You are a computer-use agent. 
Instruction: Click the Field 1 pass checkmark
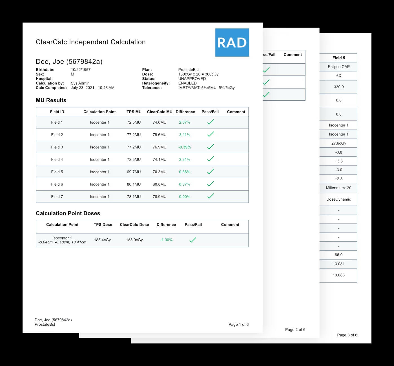point(211,122)
